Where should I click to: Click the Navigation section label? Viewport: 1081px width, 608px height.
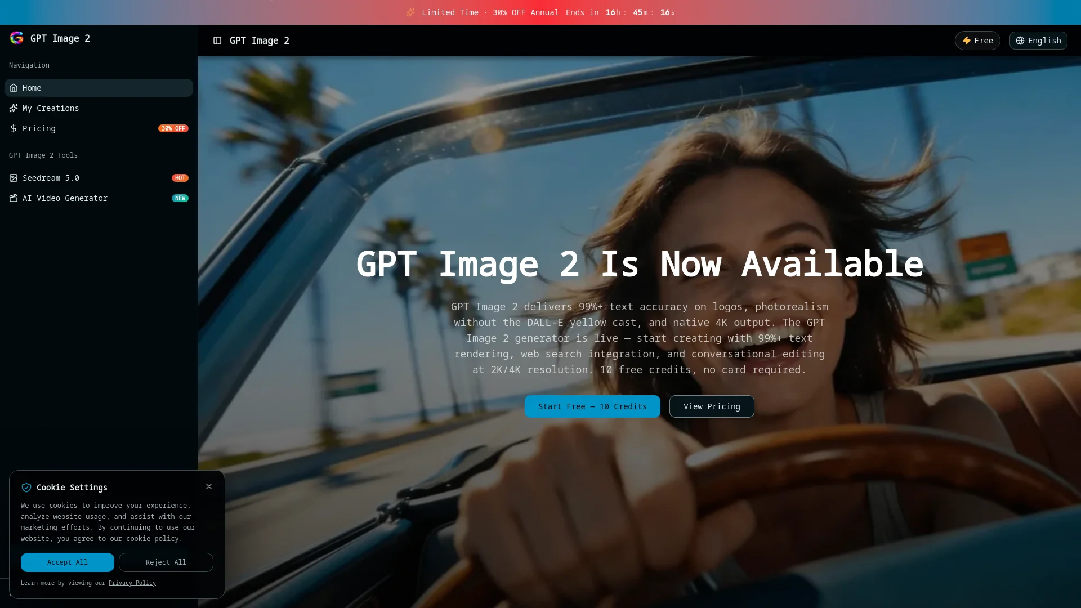(x=29, y=65)
